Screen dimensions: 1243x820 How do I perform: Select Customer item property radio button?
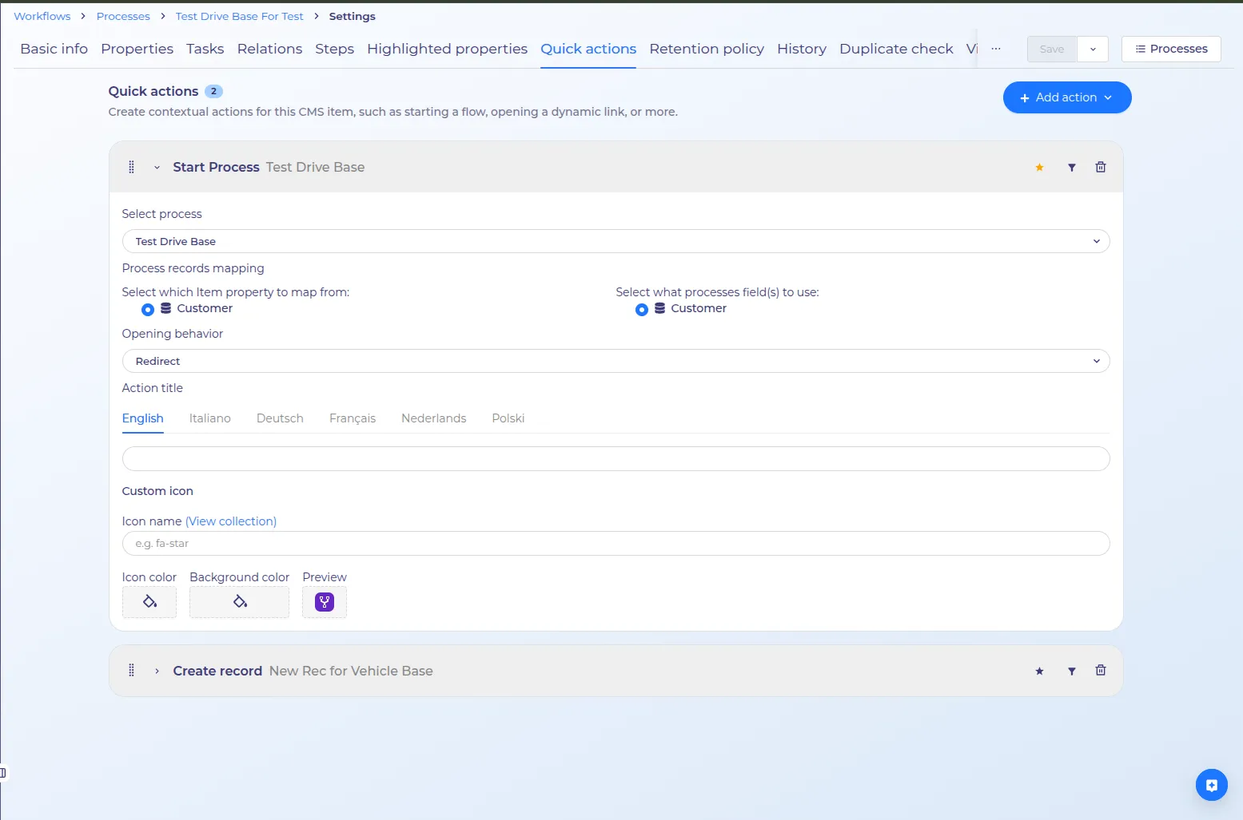148,309
